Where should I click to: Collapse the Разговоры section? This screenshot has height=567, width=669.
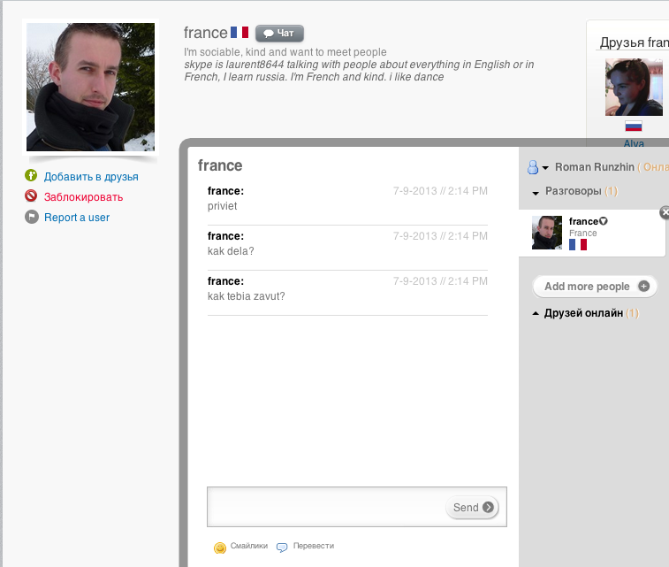pyautogui.click(x=536, y=193)
